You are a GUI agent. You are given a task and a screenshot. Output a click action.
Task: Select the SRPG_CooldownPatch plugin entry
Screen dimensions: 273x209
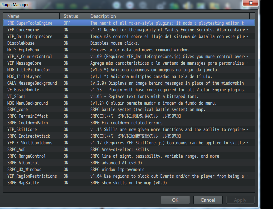[129, 123]
